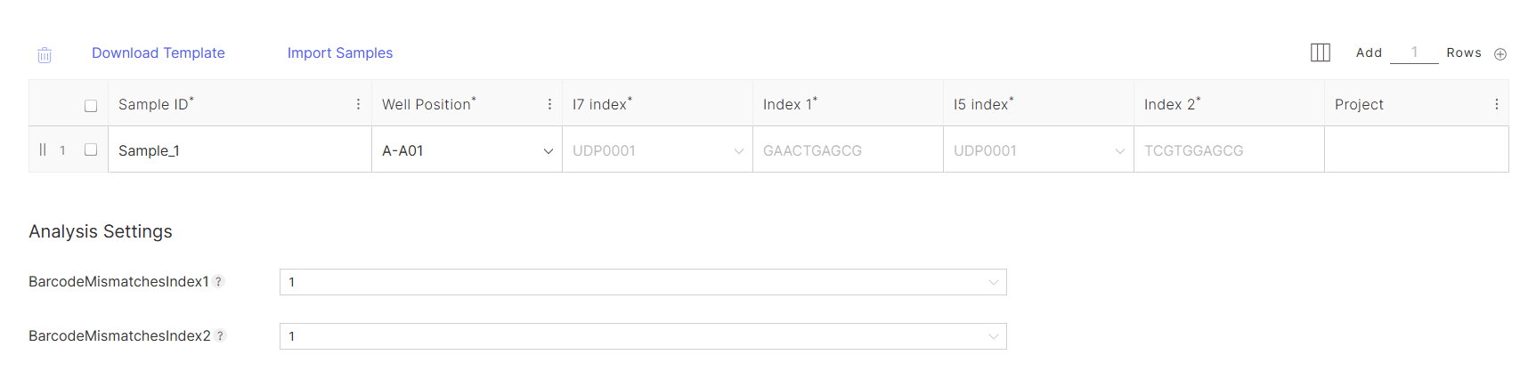Click the trash delete icon
The height and width of the screenshot is (379, 1528).
[45, 55]
